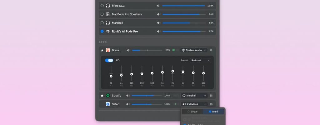Turn off the EQ toggle switch
The height and width of the screenshot is (125, 320).
pos(109,60)
